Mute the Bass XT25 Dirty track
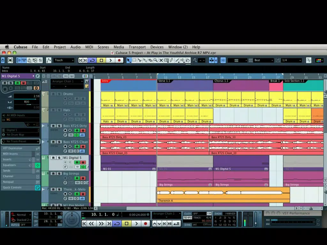 53,126
